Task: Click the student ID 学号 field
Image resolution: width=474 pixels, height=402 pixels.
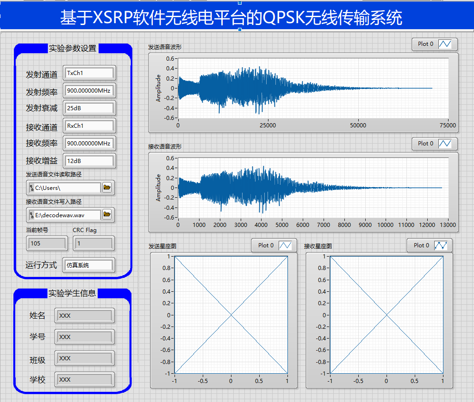Action: (84, 337)
